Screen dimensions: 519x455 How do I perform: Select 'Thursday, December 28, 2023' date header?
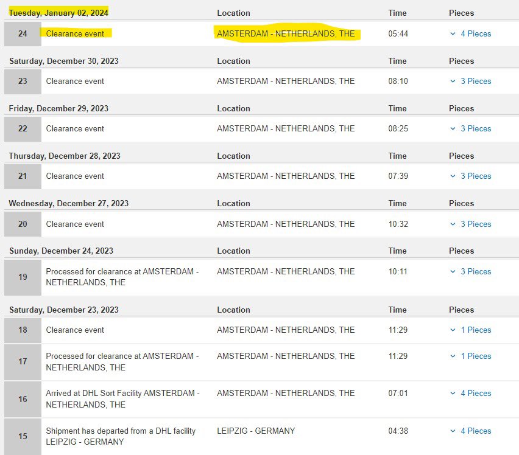[65, 156]
